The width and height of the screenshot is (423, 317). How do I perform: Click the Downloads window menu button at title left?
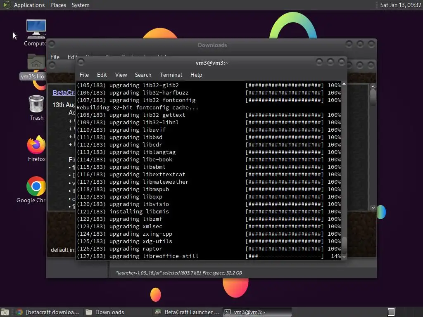[52, 44]
